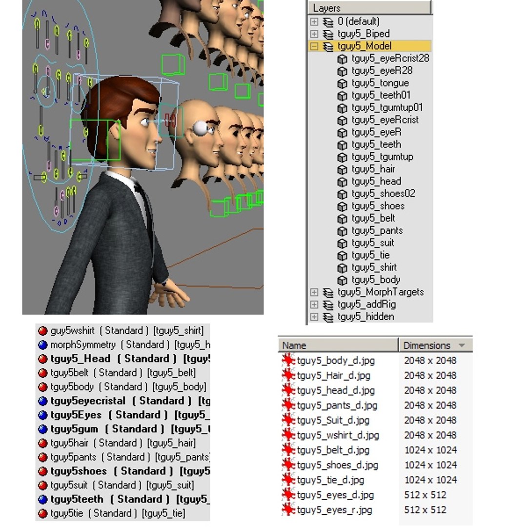Viewport: 527px width, 527px height.
Task: Click the Layers panel header
Action: [370, 8]
